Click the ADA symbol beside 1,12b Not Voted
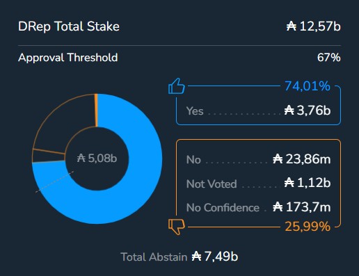This screenshot has height=276, width=359. click(x=289, y=183)
